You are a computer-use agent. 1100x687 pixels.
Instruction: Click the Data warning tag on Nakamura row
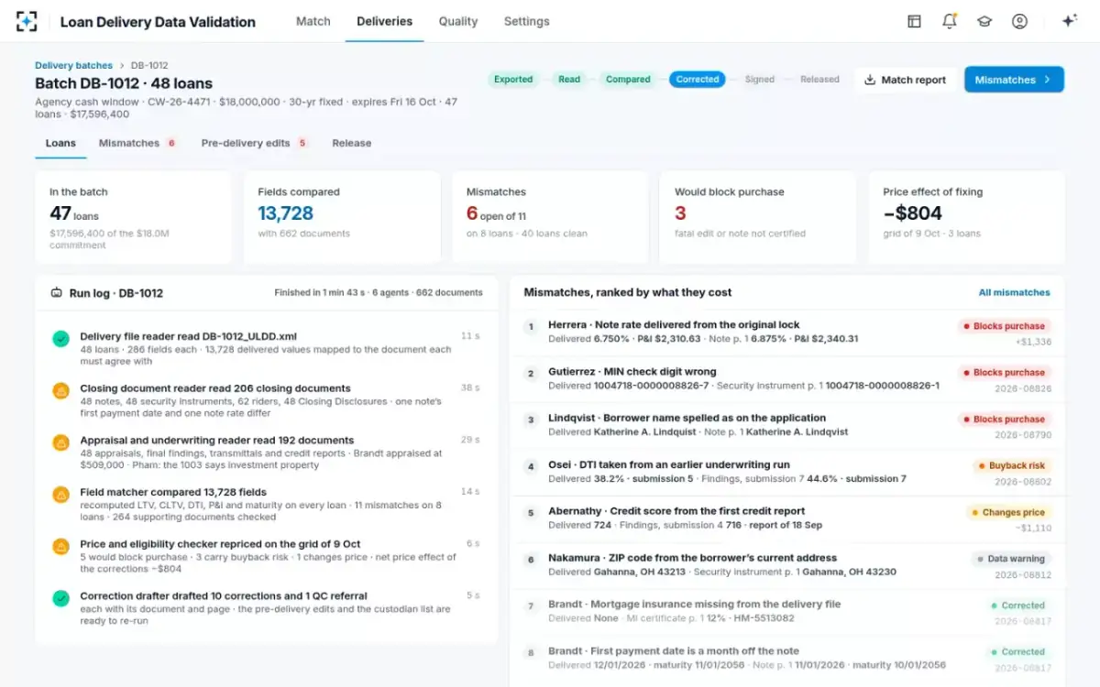1011,559
